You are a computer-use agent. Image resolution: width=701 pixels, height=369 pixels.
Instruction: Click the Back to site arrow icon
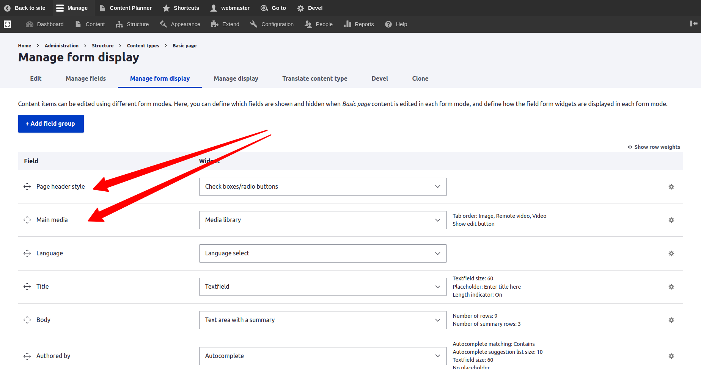tap(7, 8)
